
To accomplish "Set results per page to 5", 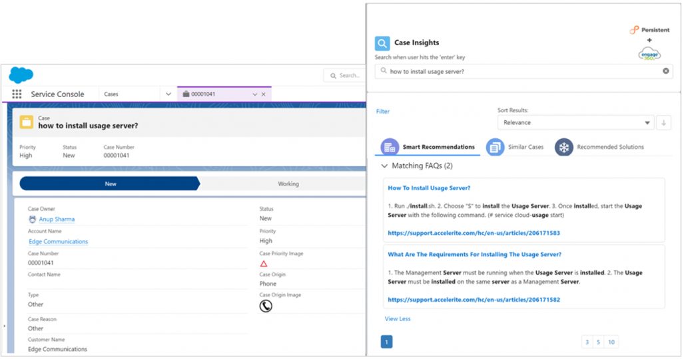I will (598, 342).
